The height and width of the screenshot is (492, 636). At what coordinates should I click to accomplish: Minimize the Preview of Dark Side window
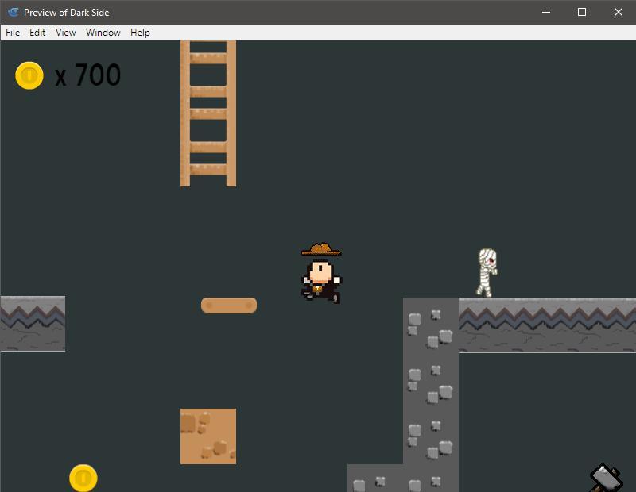pyautogui.click(x=546, y=12)
